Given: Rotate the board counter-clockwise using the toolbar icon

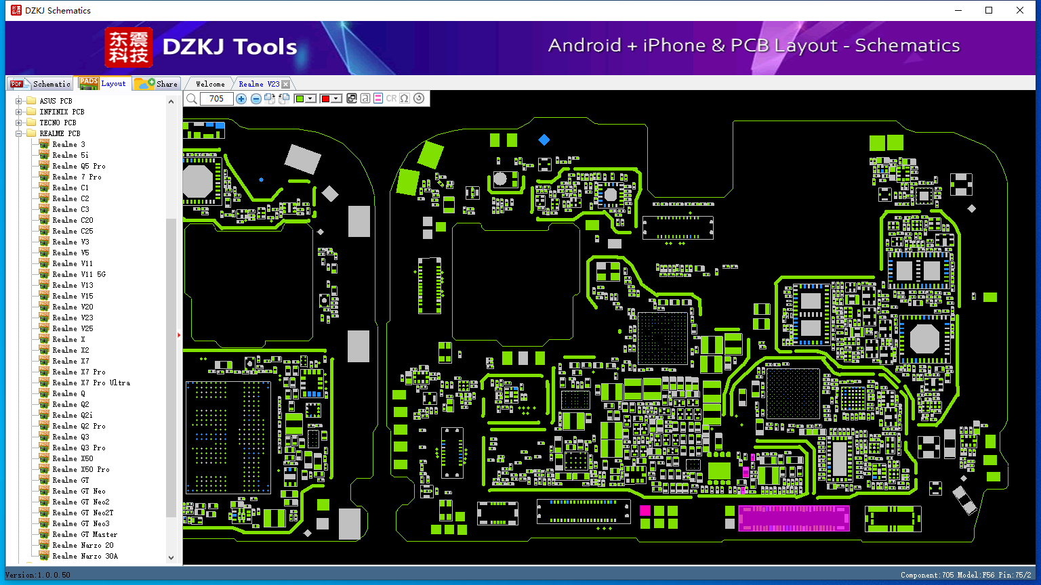Looking at the screenshot, I should click(x=284, y=99).
